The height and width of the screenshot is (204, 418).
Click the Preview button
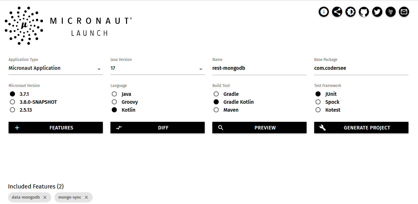click(x=259, y=128)
